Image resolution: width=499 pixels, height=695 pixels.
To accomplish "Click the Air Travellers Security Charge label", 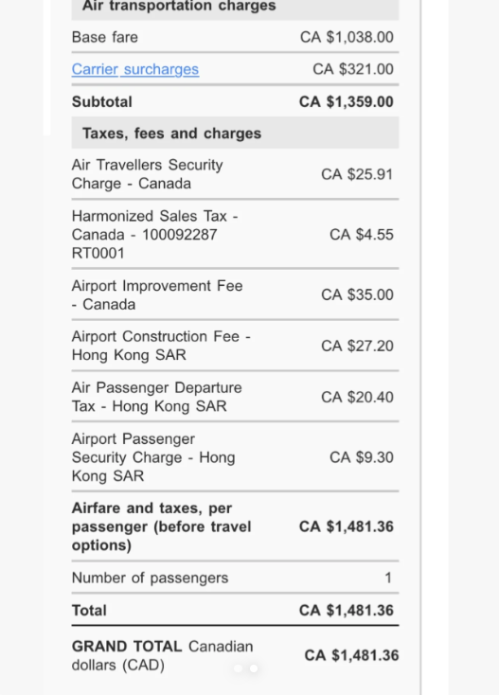I will click(147, 174).
